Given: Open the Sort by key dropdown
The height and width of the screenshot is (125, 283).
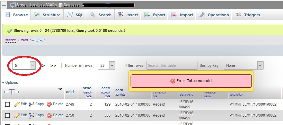Looking at the screenshot, I should pyautogui.click(x=244, y=65).
